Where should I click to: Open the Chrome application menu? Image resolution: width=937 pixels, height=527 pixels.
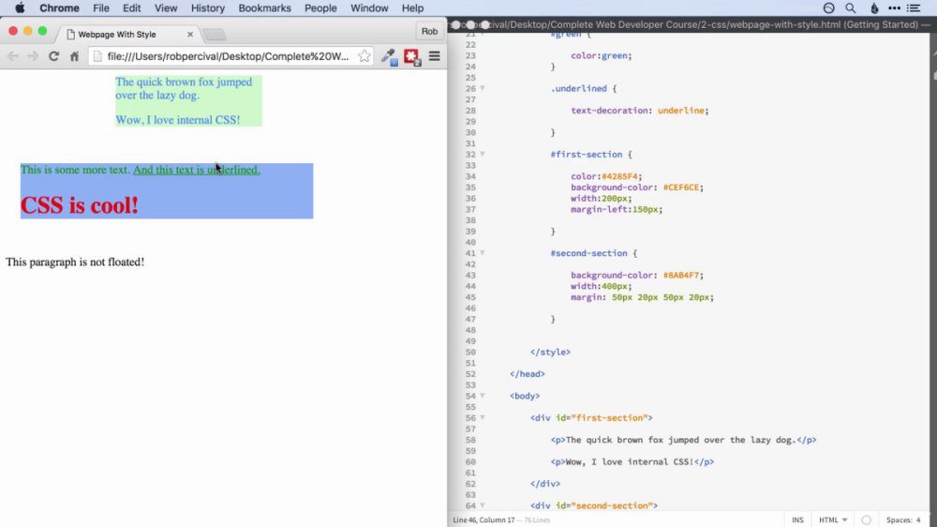pyautogui.click(x=59, y=8)
